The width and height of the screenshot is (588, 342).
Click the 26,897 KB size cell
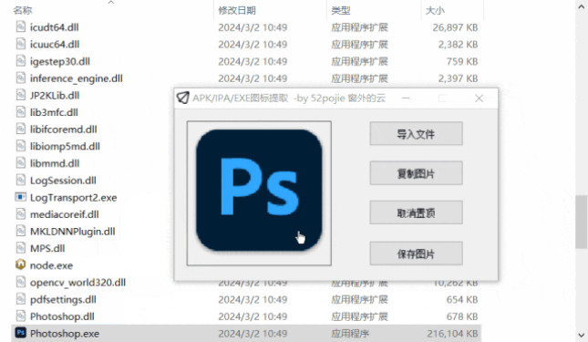(455, 27)
